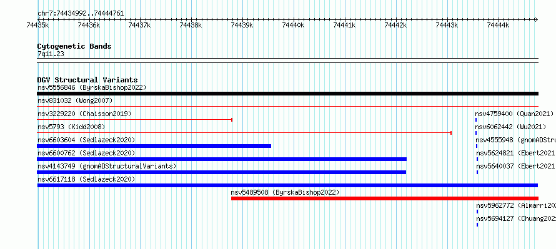Screen dimensions: 556x249
Task: Select the red nsv5489508 variant bar
Action: coord(385,198)
